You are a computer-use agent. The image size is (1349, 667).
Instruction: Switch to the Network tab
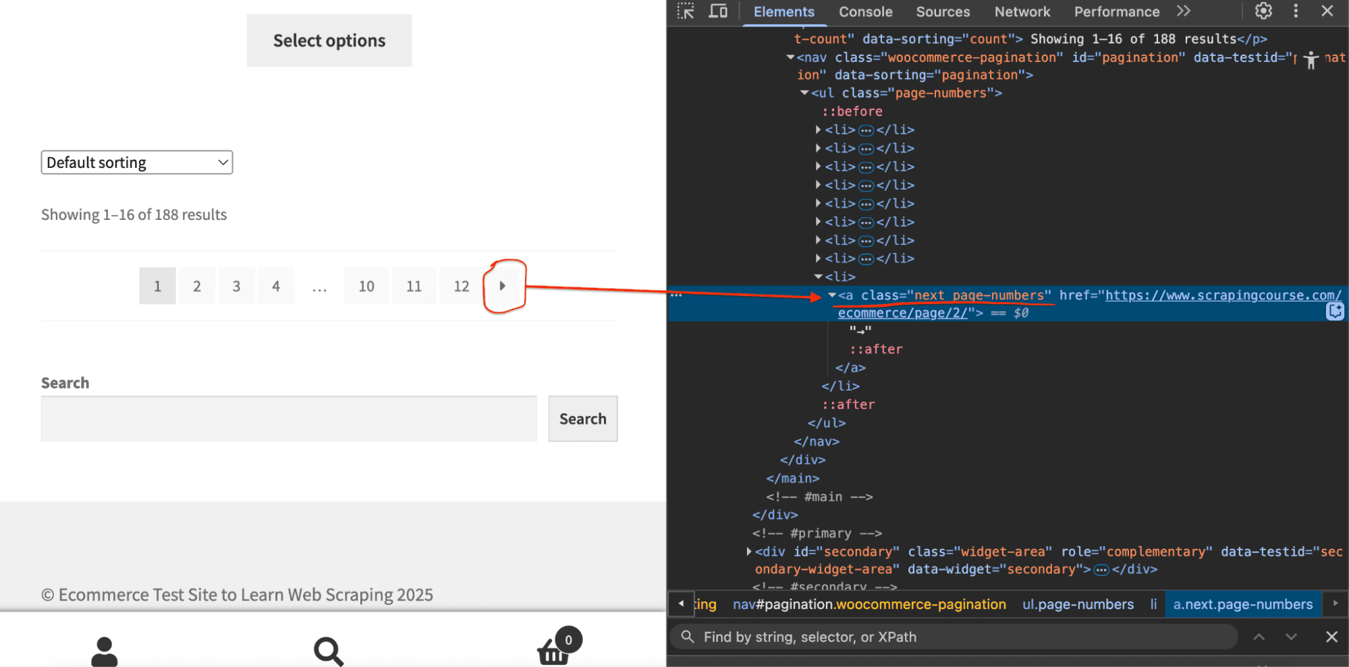point(1022,12)
